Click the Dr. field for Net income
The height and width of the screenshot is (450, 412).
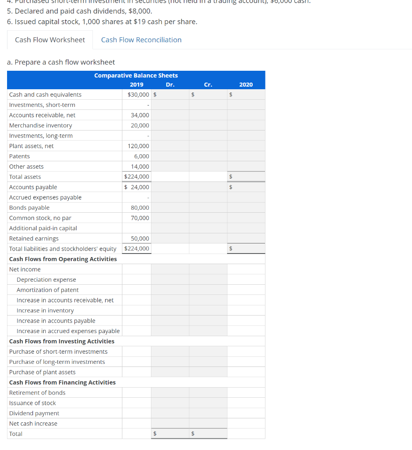point(170,269)
